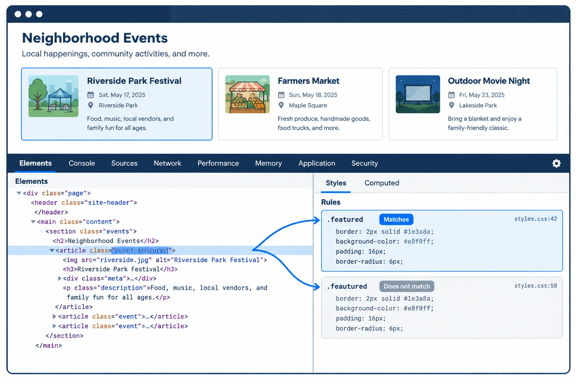
Task: Click the calendar icon beside Sun, May 18, 2025
Action: (x=281, y=95)
